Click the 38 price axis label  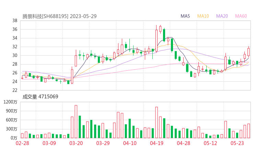click(15, 21)
